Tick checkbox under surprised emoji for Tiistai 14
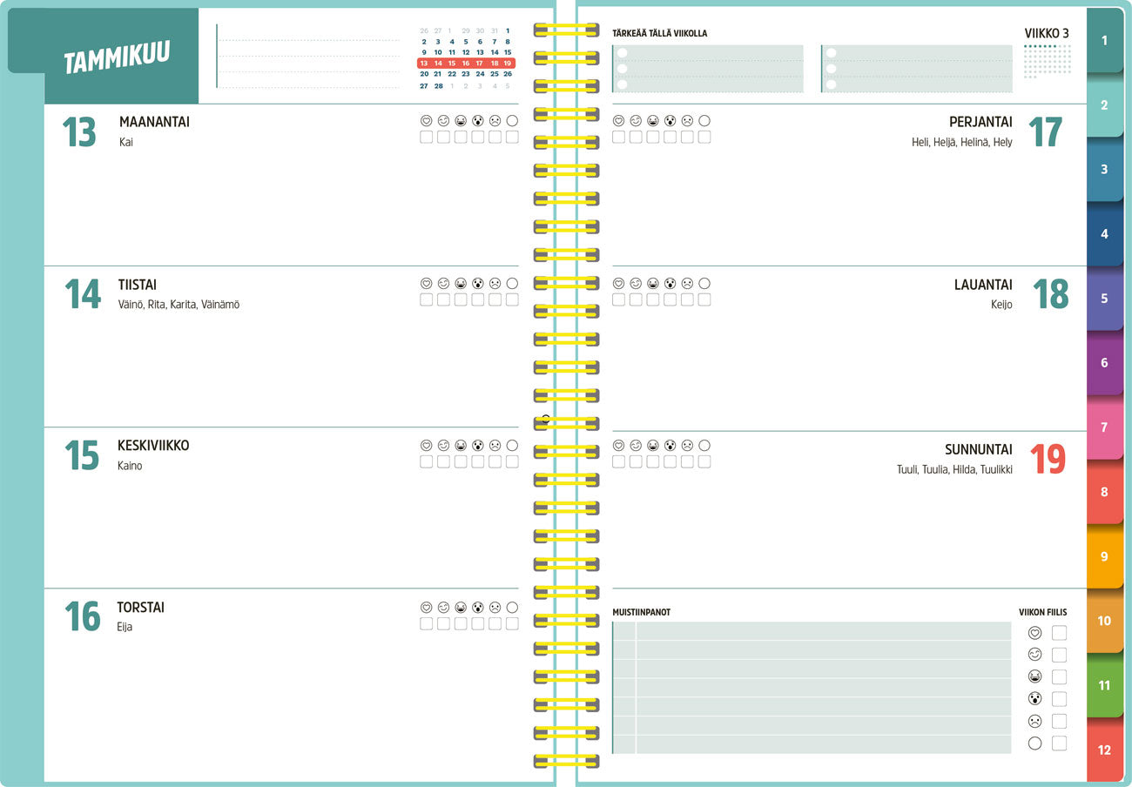The width and height of the screenshot is (1132, 787). point(478,299)
